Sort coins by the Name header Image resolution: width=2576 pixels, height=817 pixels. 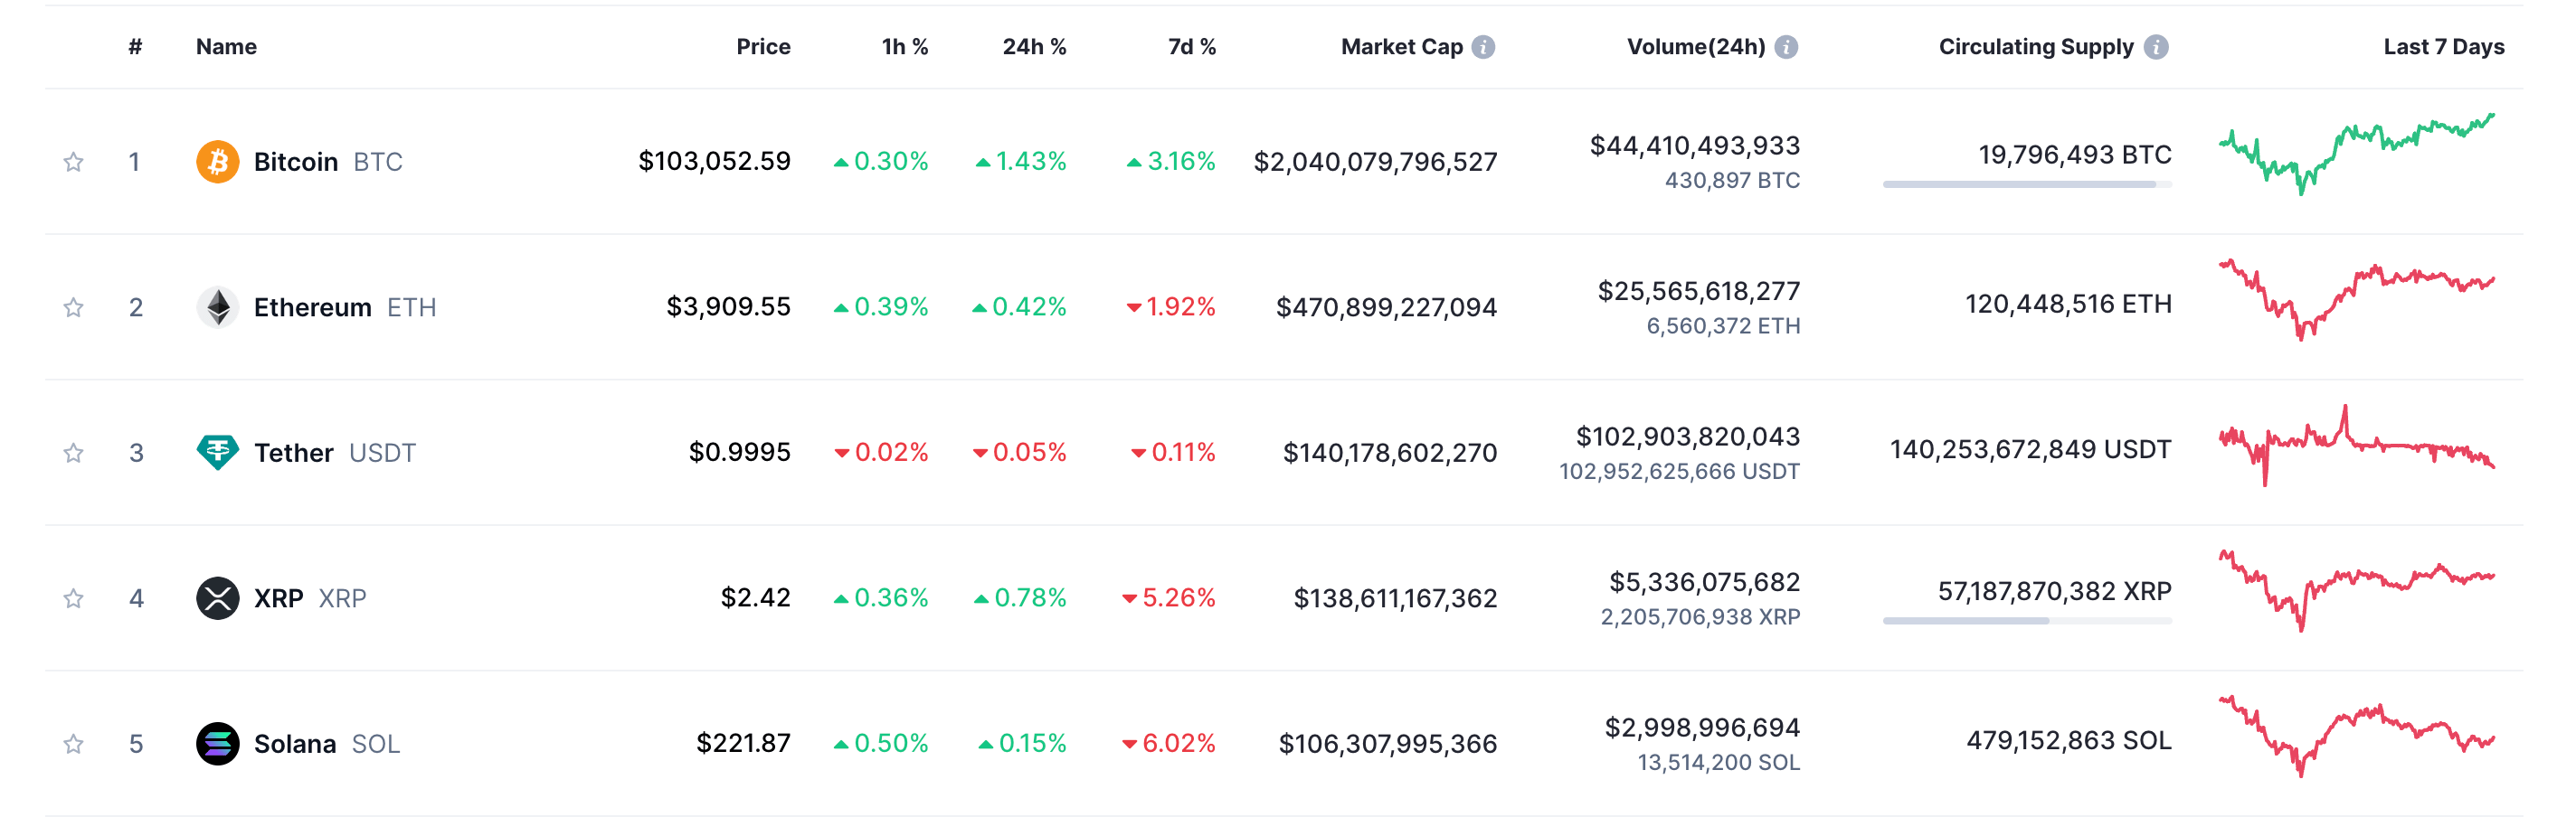click(x=226, y=47)
